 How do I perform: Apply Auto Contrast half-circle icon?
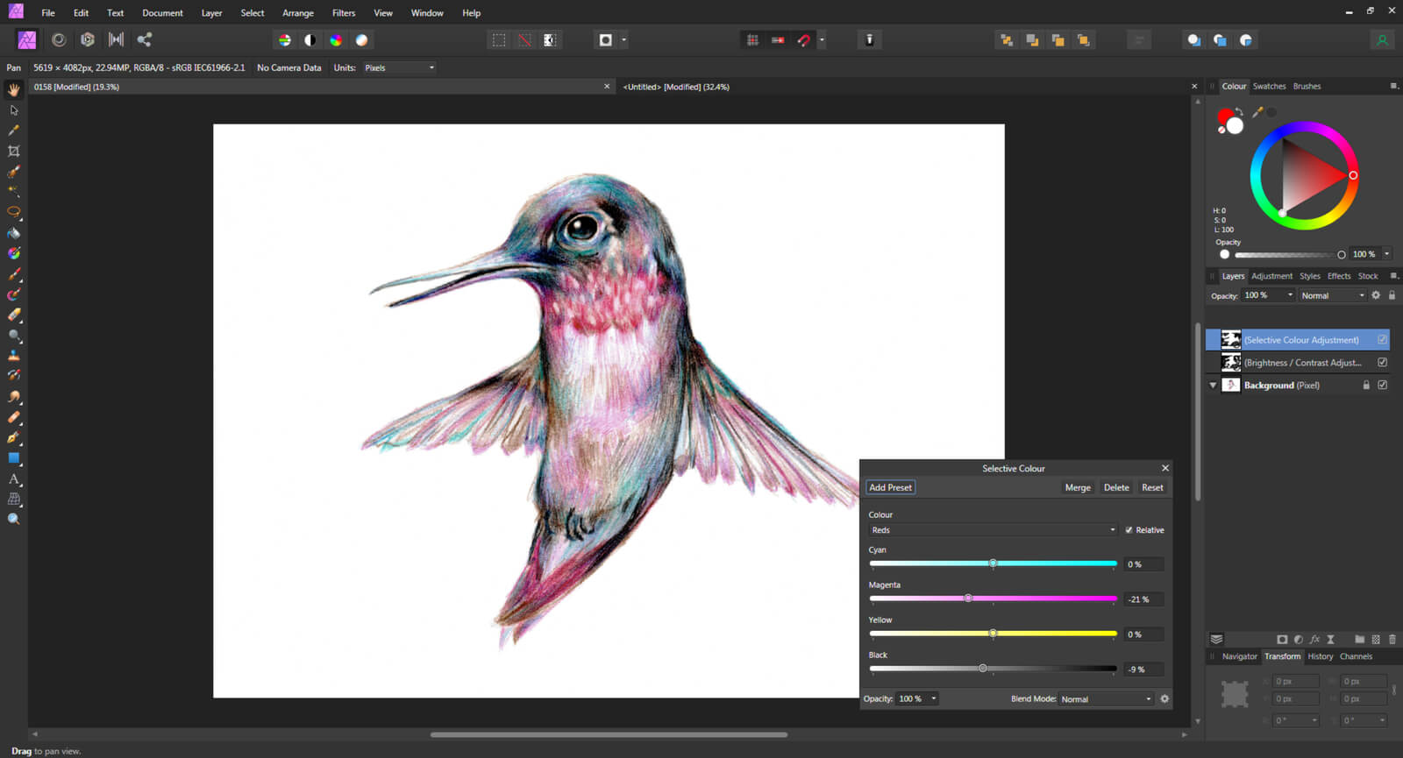[310, 40]
